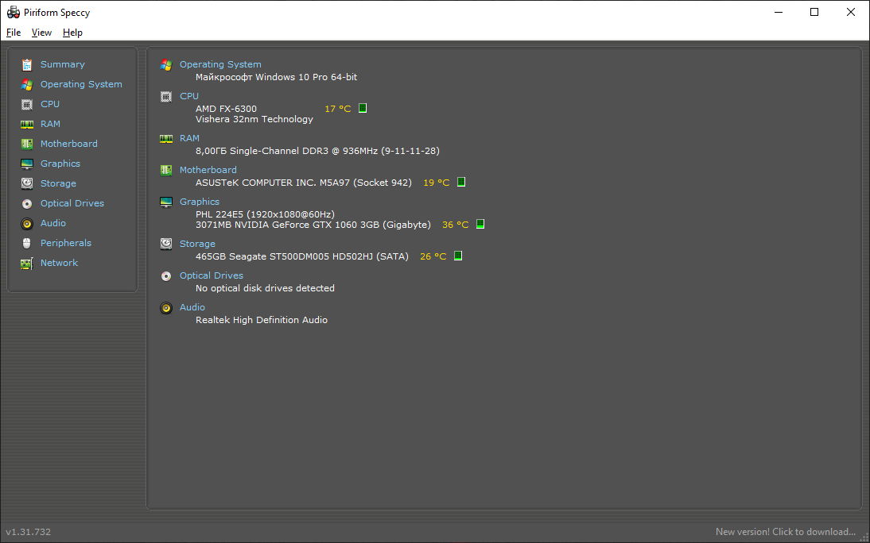870x543 pixels.
Task: Open the File menu
Action: (14, 33)
